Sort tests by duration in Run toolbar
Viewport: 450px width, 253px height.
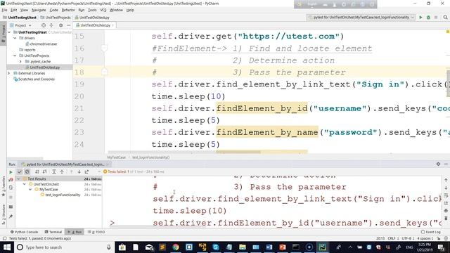pyautogui.click(x=44, y=171)
